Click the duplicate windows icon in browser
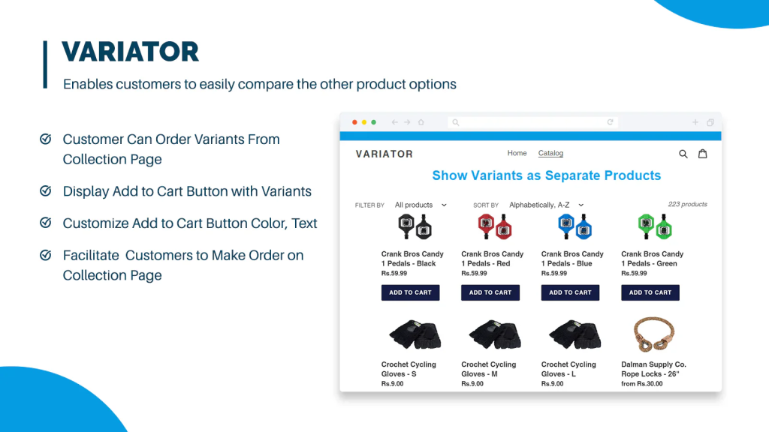769x432 pixels. (710, 122)
